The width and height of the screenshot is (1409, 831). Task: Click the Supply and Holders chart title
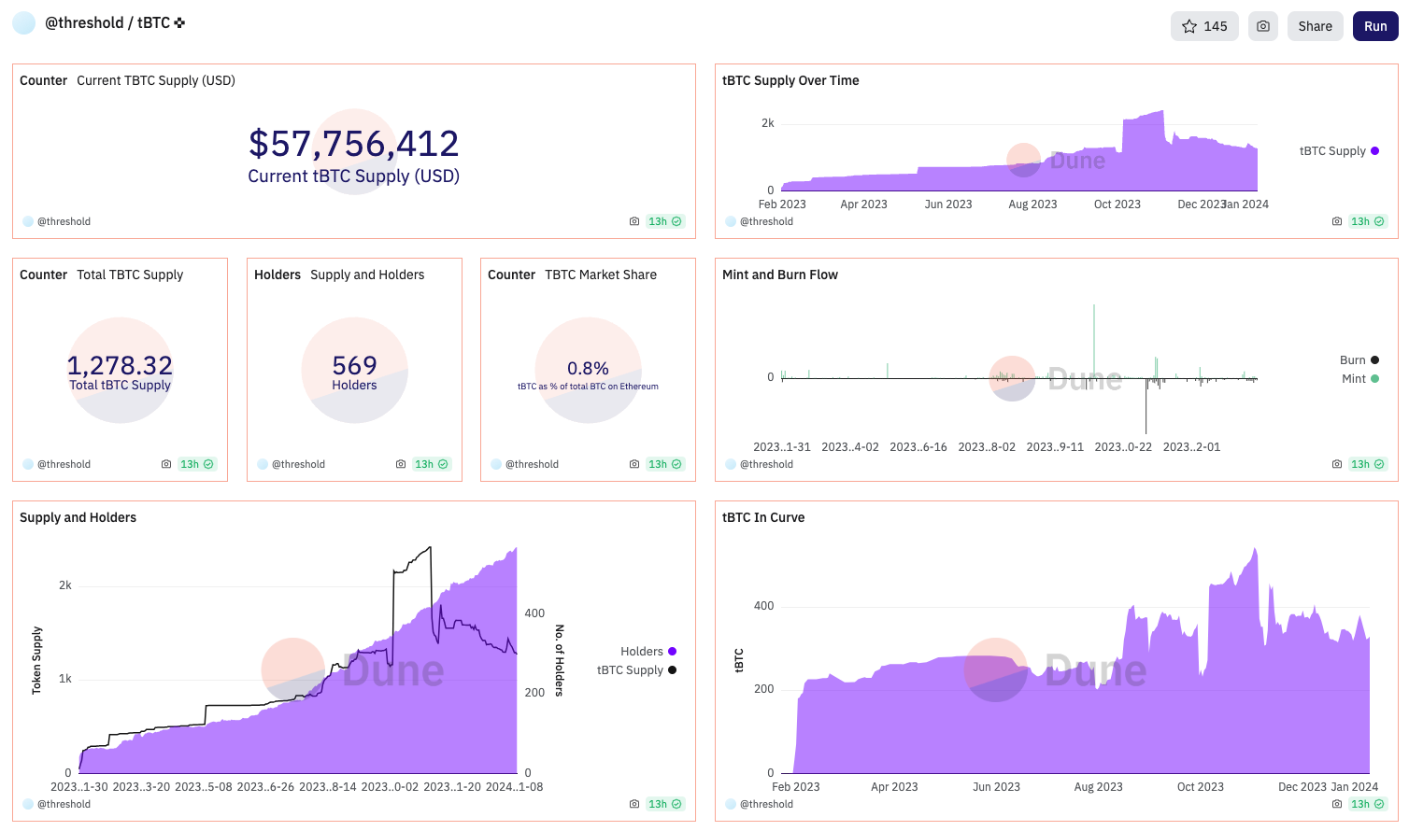coord(78,517)
